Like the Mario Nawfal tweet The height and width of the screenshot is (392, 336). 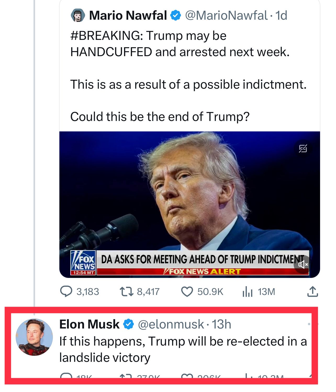click(x=187, y=292)
